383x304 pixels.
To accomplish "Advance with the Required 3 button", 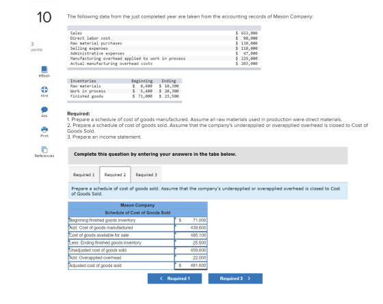I will 235,279.
